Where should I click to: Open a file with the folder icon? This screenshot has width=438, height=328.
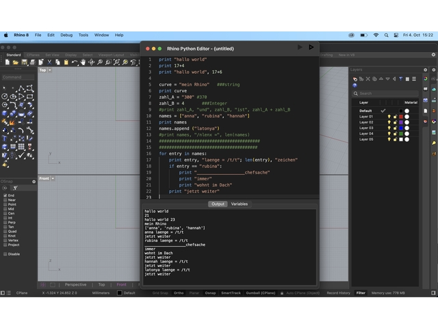point(16,62)
